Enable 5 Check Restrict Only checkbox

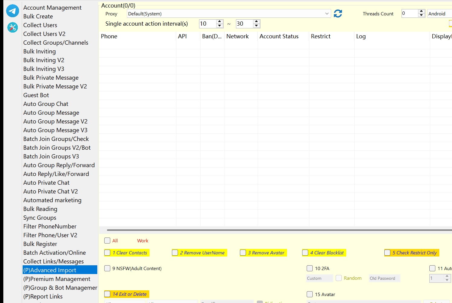[x=387, y=253]
